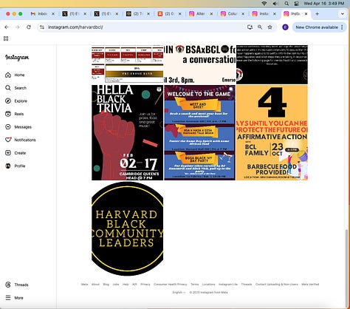Screen dimensions: 350x309
Task: Open the BSAxBCL conversation post
Action: pos(199,64)
